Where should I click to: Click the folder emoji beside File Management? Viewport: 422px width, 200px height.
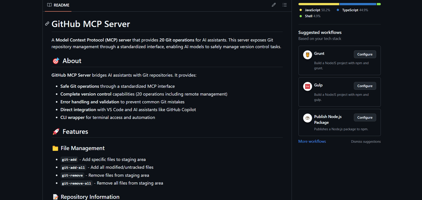(x=55, y=148)
